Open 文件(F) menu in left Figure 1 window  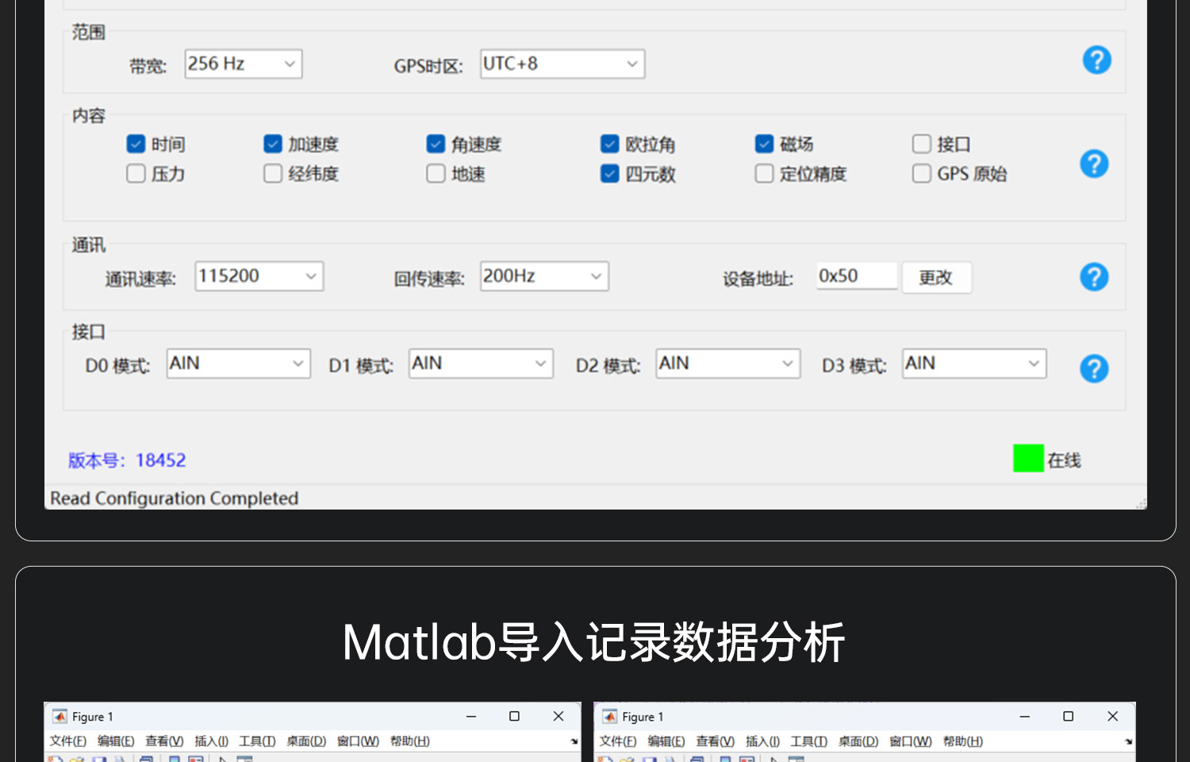[68, 741]
